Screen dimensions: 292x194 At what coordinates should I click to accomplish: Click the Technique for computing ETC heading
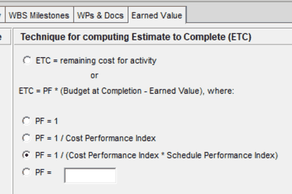tap(135, 37)
